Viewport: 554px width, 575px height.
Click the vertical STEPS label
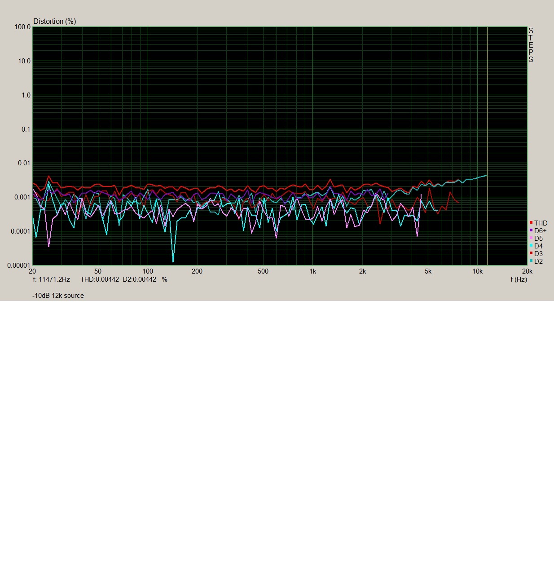click(531, 45)
